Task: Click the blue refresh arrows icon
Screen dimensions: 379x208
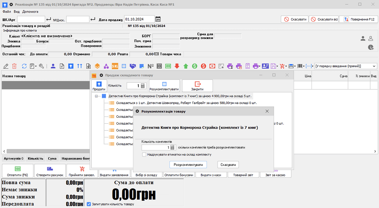Action: pos(24,66)
